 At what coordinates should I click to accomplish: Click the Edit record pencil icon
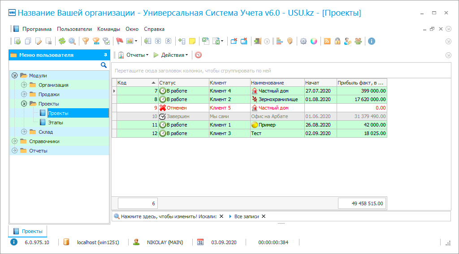coord(39,41)
